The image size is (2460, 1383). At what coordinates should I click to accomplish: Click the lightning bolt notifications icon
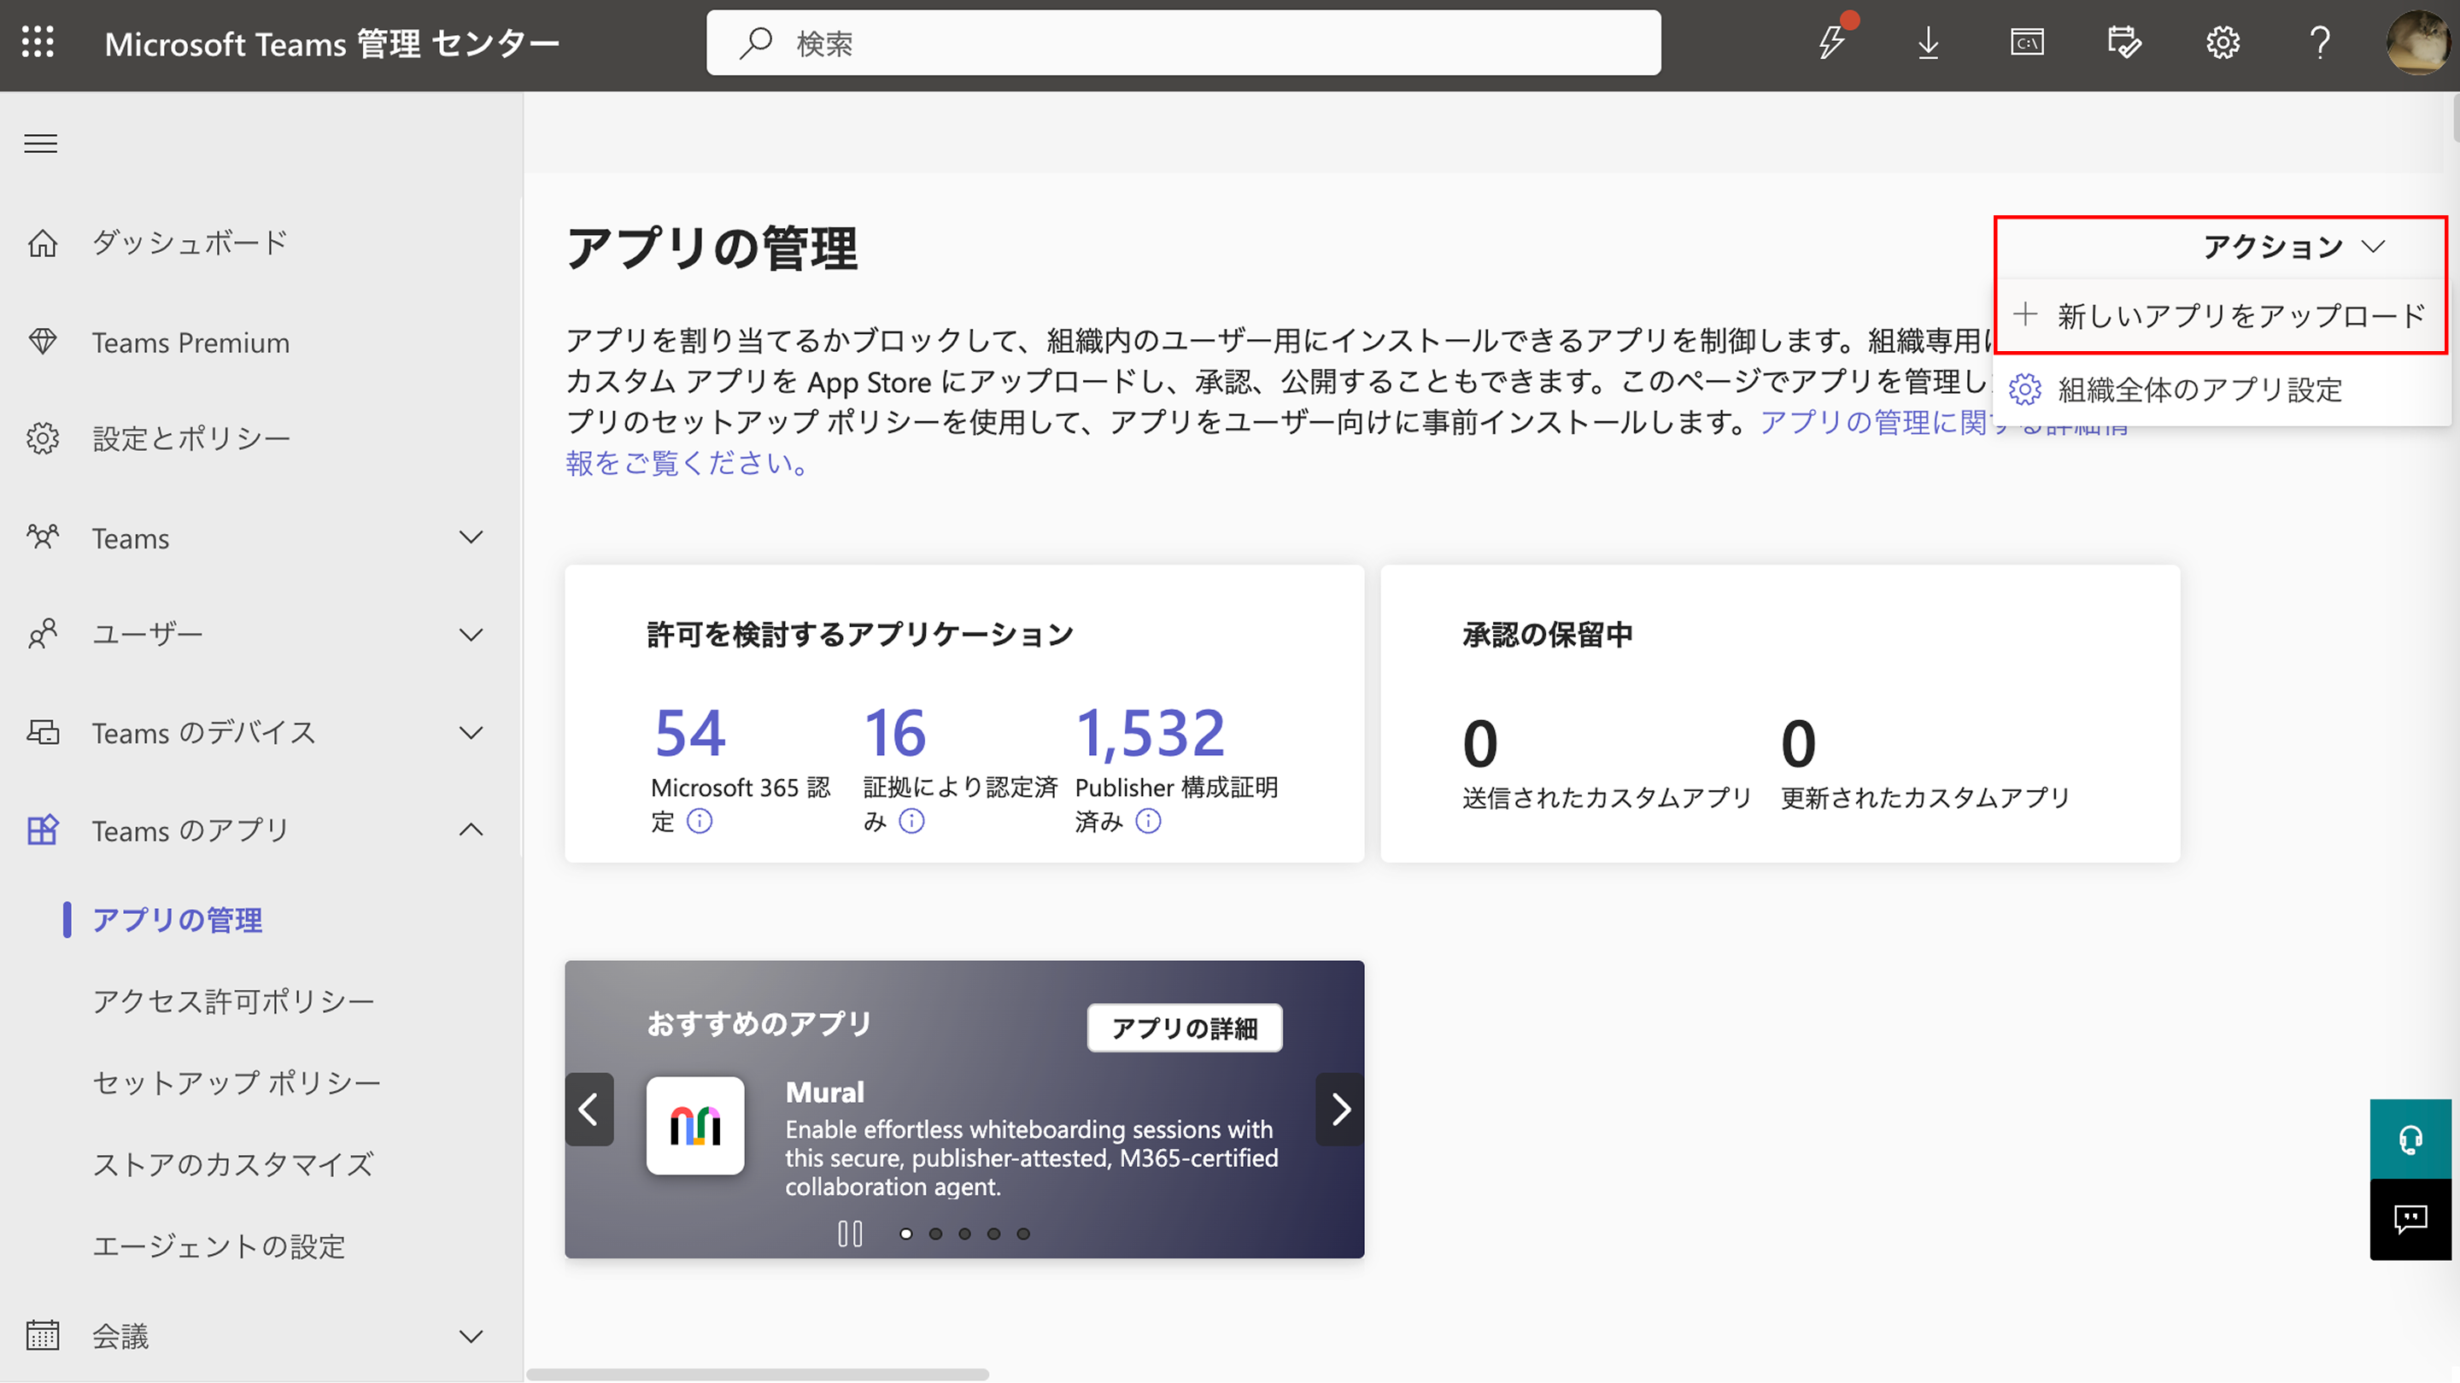pyautogui.click(x=1831, y=42)
